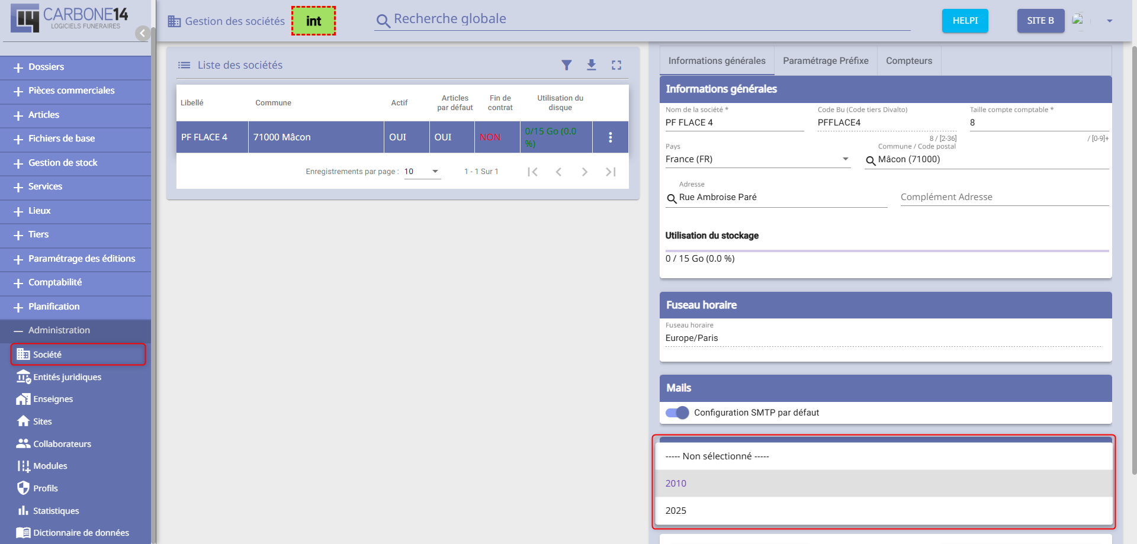Toggle fullscreen for the sociétés list
Viewport: 1137px width, 544px height.
pyautogui.click(x=616, y=65)
